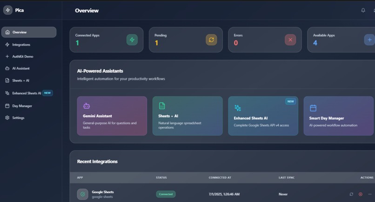This screenshot has width=375, height=202.
Task: Click the Integrations bolt icon in sidebar
Action: tap(7, 45)
